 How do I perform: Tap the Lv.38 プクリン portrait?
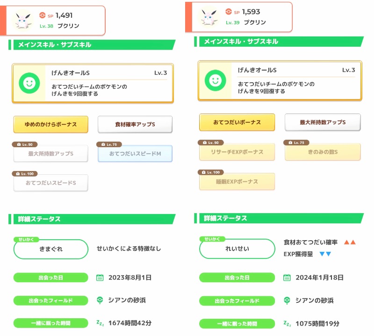23,21
